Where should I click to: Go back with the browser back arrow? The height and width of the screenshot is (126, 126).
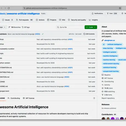pos(2,8)
